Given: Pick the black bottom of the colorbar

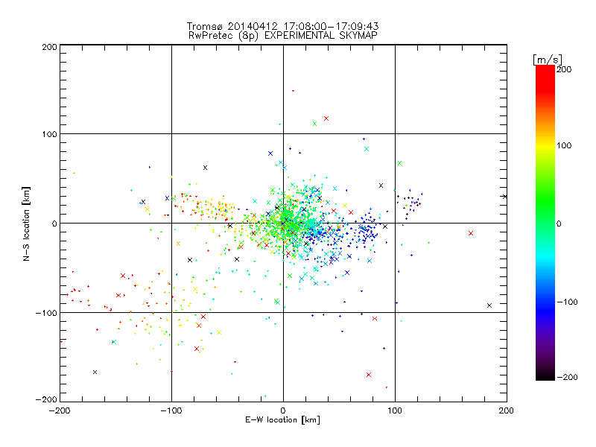Looking at the screenshot, I should pyautogui.click(x=545, y=376).
